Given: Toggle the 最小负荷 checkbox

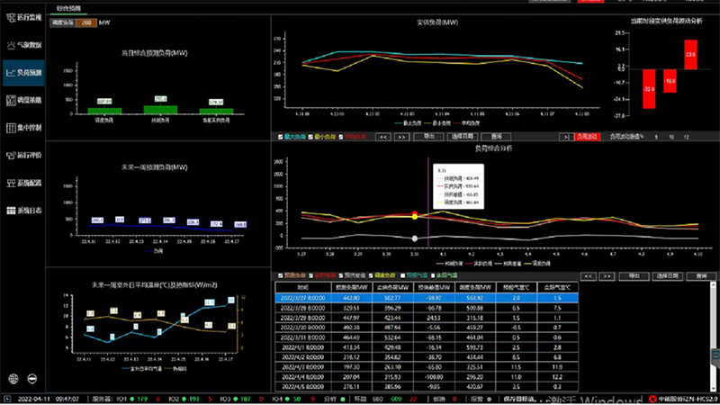Looking at the screenshot, I should coord(312,137).
